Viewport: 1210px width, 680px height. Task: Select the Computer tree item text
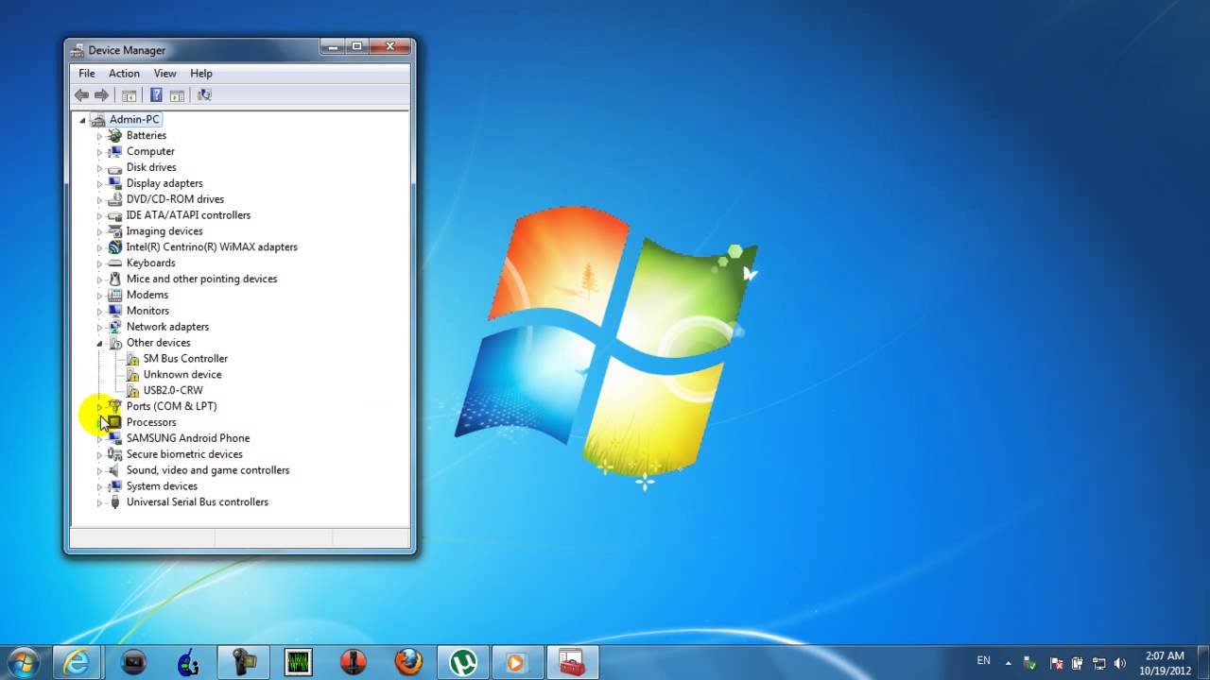point(150,151)
